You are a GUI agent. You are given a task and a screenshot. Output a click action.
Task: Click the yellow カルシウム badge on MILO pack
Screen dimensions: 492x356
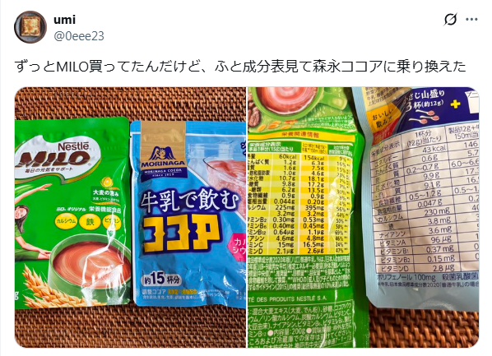pyautogui.click(x=66, y=221)
